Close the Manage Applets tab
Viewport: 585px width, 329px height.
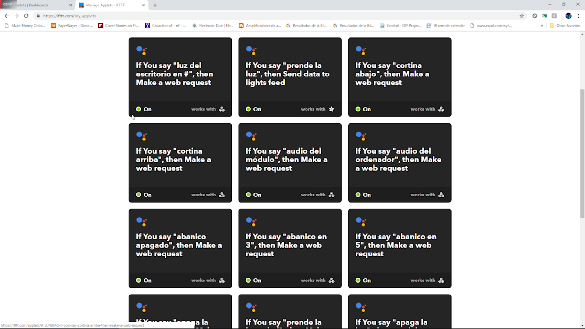(x=144, y=5)
